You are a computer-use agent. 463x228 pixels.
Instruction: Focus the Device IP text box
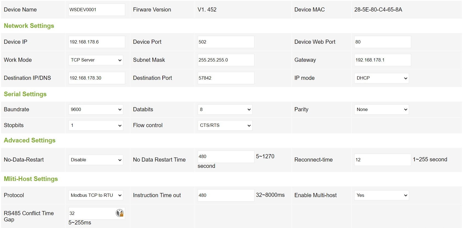pos(97,42)
